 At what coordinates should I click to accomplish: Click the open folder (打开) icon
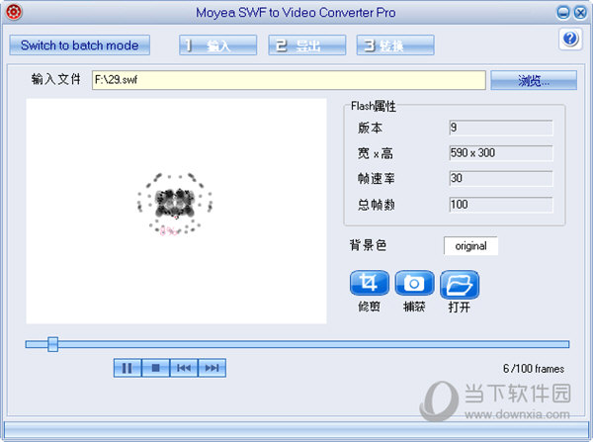click(x=460, y=284)
